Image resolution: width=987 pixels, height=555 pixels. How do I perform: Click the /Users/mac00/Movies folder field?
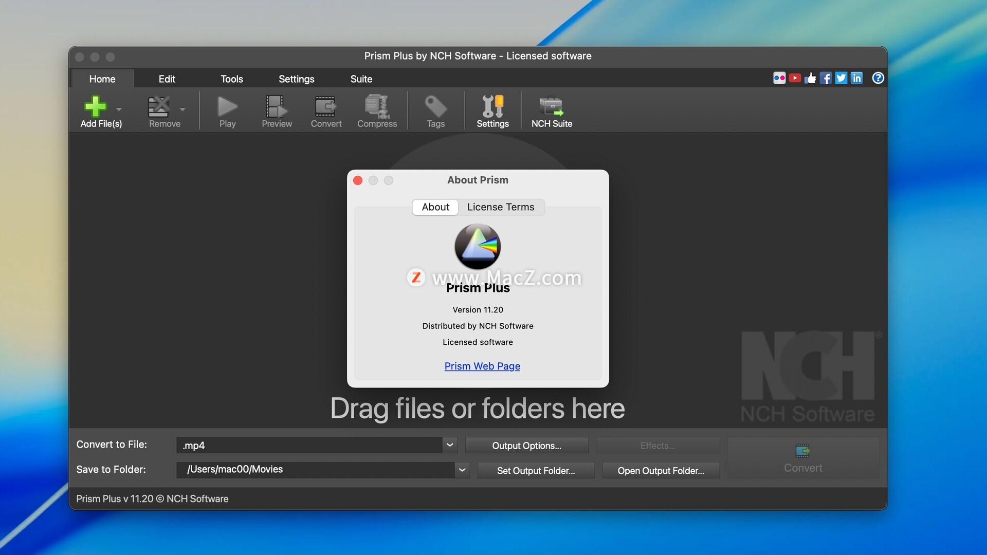point(315,470)
